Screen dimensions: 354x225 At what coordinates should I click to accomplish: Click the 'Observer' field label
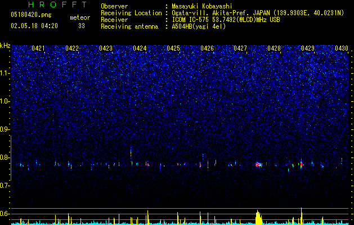[114, 6]
